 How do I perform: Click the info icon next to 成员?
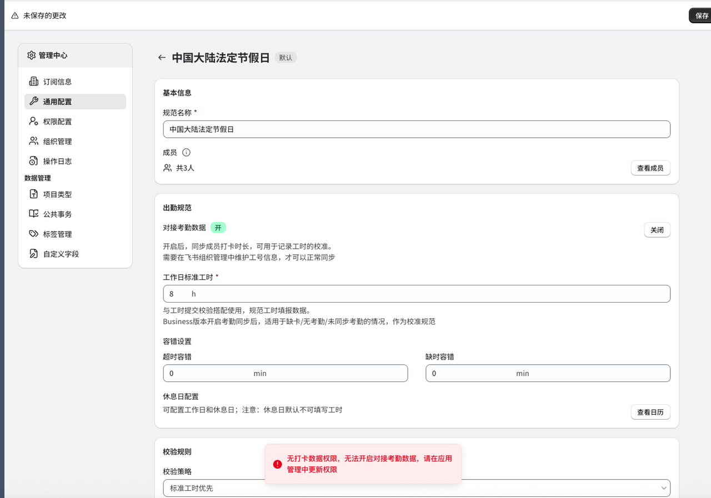(186, 152)
